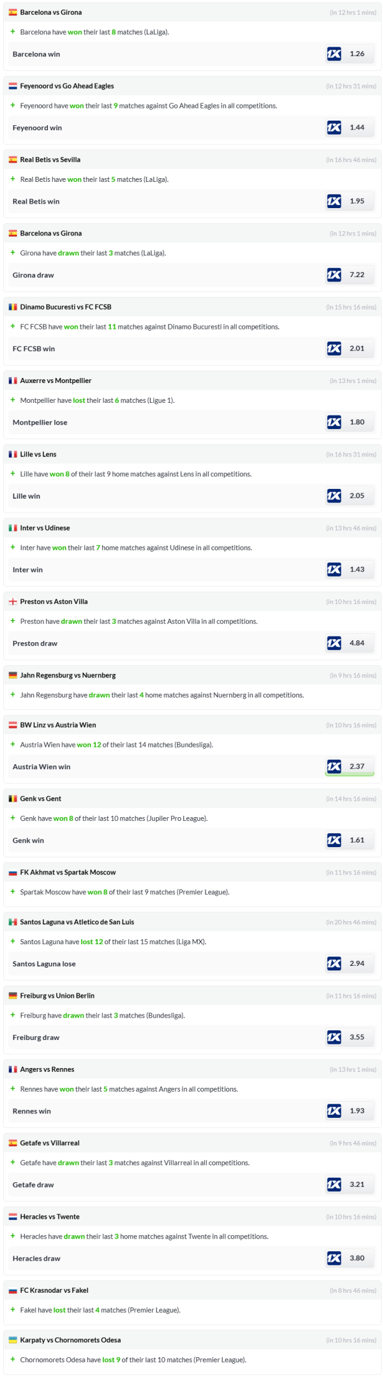Click the 1X logo in Feyenoord win row
Screen dimensions: 383x1377
[x=334, y=128]
